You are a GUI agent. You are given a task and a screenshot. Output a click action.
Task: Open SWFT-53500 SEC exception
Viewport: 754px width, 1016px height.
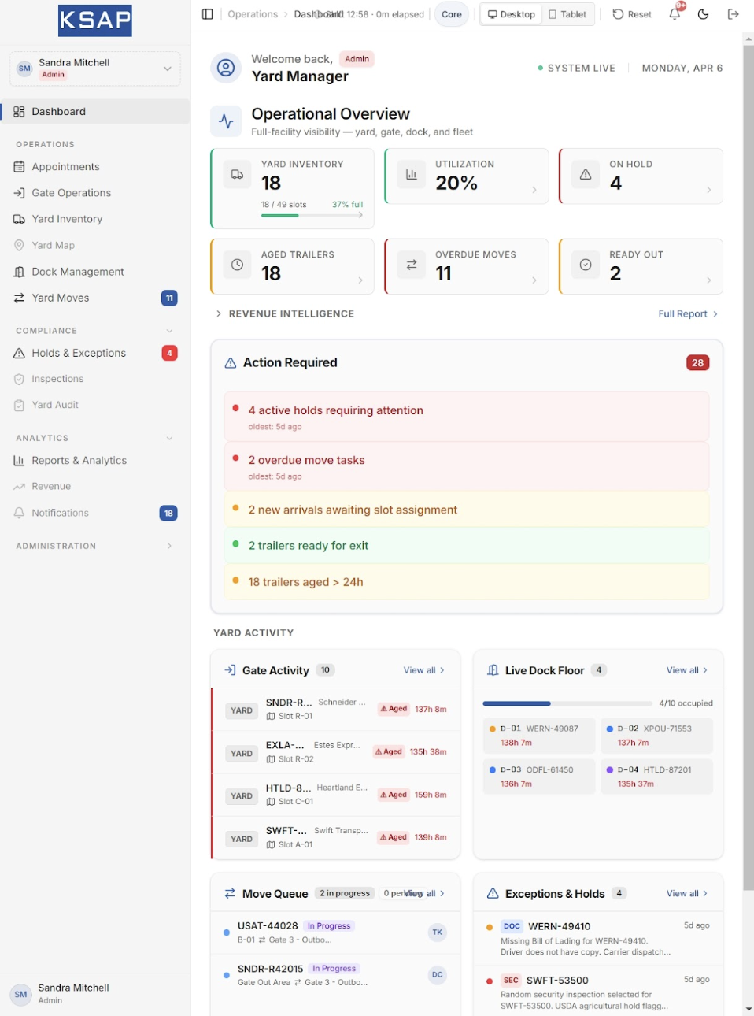click(598, 992)
